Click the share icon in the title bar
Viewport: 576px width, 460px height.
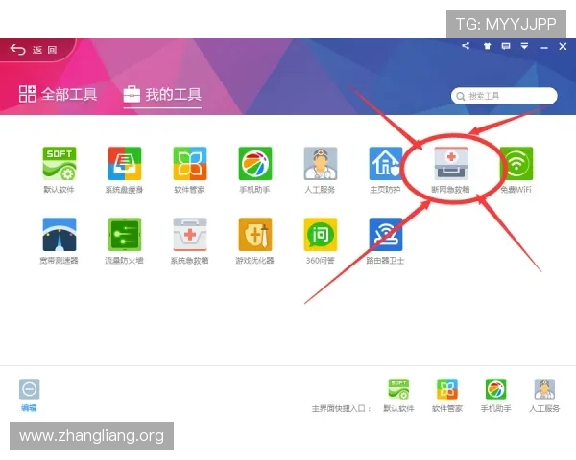pos(466,46)
